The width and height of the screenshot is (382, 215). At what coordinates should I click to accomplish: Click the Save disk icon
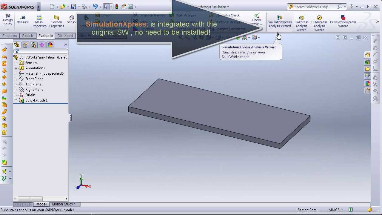pyautogui.click(x=74, y=7)
